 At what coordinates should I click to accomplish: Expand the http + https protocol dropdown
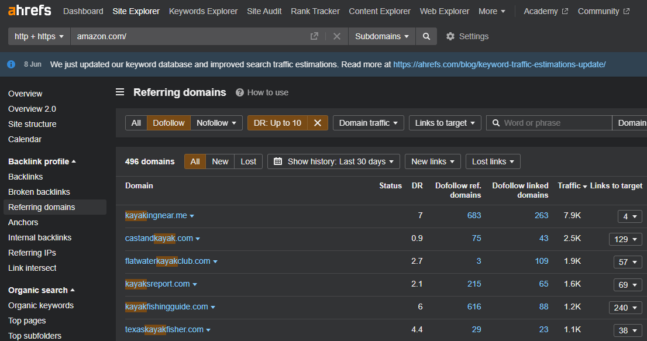pyautogui.click(x=39, y=36)
